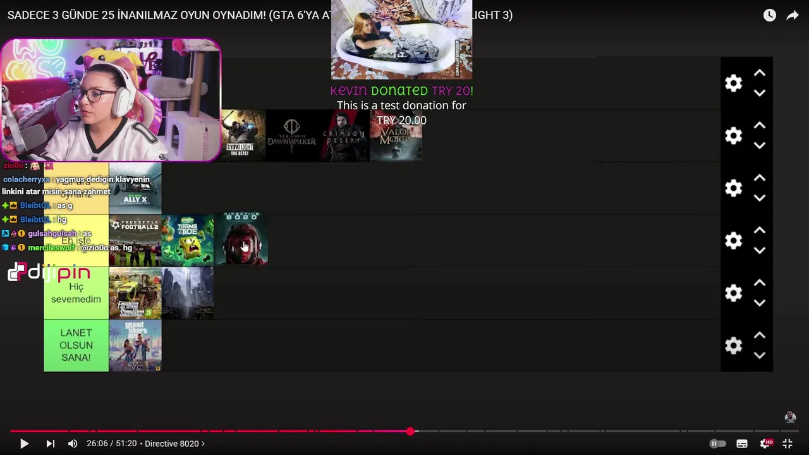The height and width of the screenshot is (455, 809).
Task: Open settings gear for Hiç sevemedim row
Action: coord(733,293)
